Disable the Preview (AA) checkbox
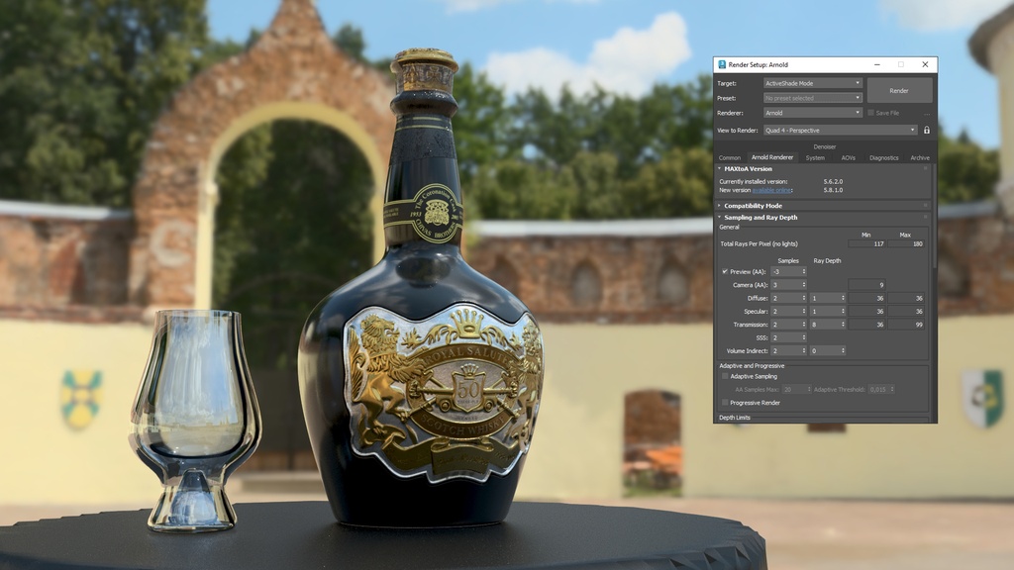 (725, 271)
